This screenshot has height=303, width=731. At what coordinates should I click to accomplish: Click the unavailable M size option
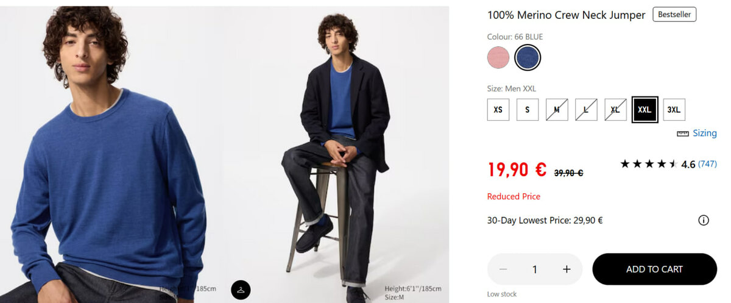click(557, 110)
